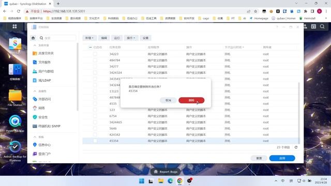The height and width of the screenshot is (186, 331).
Task: Toggle the 已启动 header select-all checkbox
Action: pyautogui.click(x=90, y=47)
